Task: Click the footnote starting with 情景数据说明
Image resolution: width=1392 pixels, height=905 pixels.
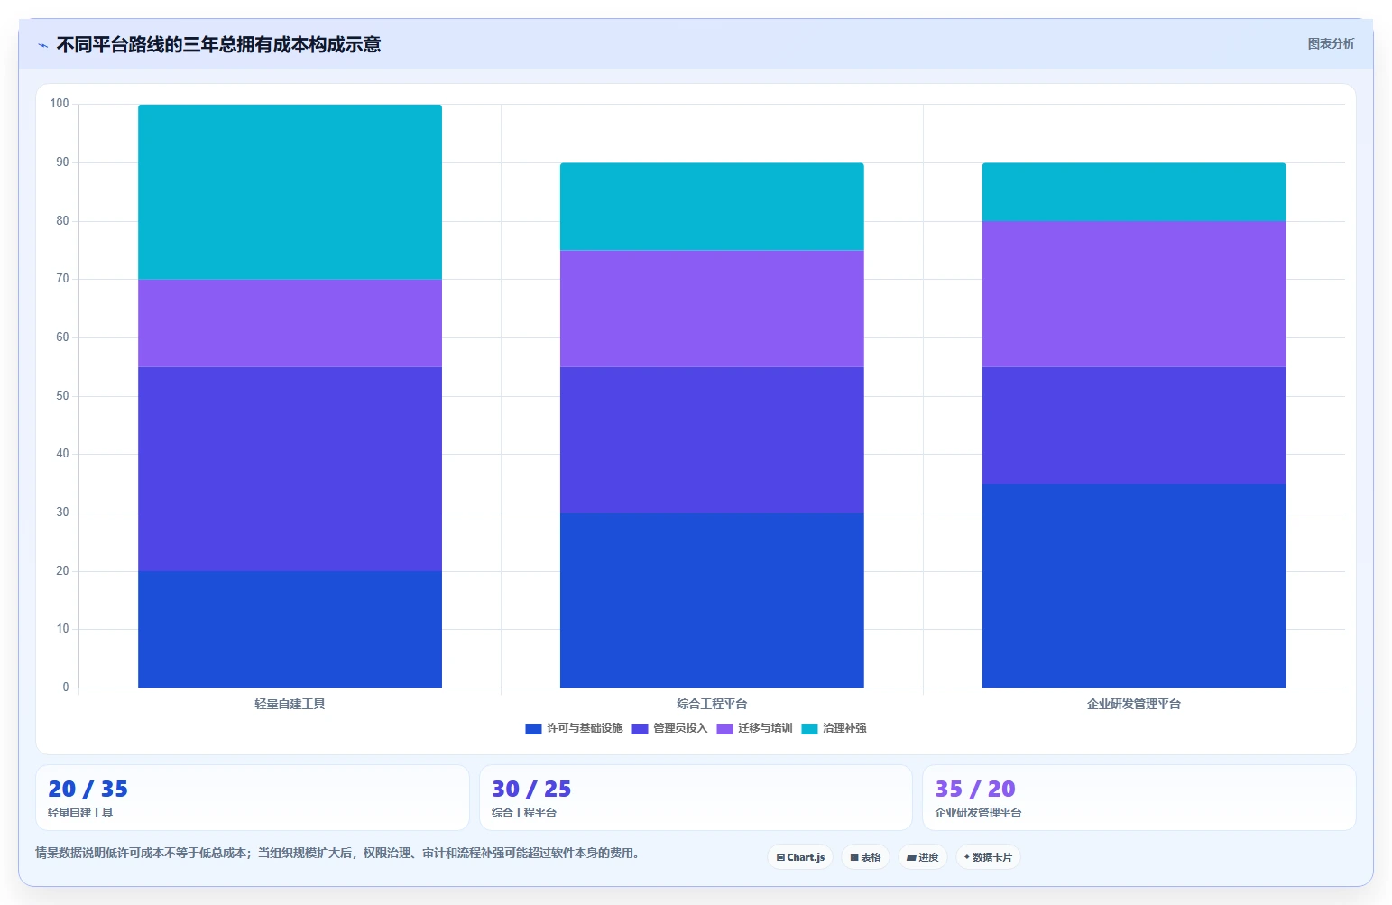Action: pyautogui.click(x=336, y=853)
